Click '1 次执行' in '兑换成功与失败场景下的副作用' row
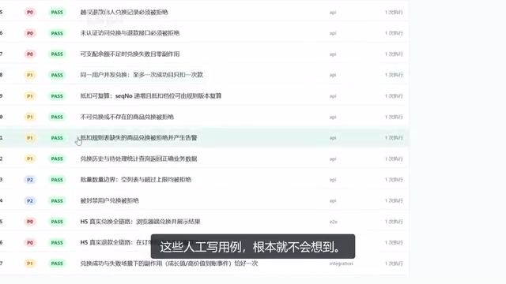 (394, 263)
